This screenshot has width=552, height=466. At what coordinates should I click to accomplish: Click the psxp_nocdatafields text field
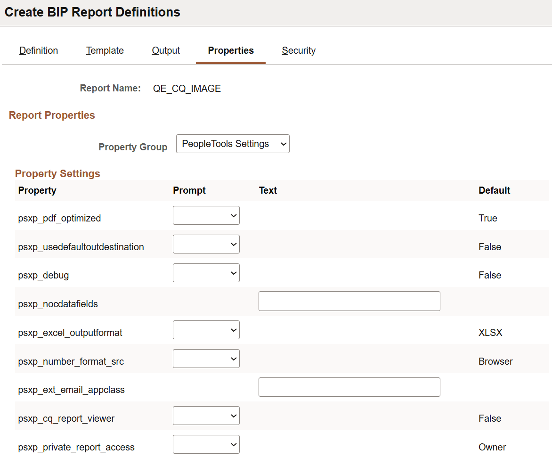pos(349,301)
